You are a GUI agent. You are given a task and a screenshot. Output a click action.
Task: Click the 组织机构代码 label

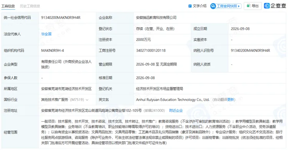point(14,51)
